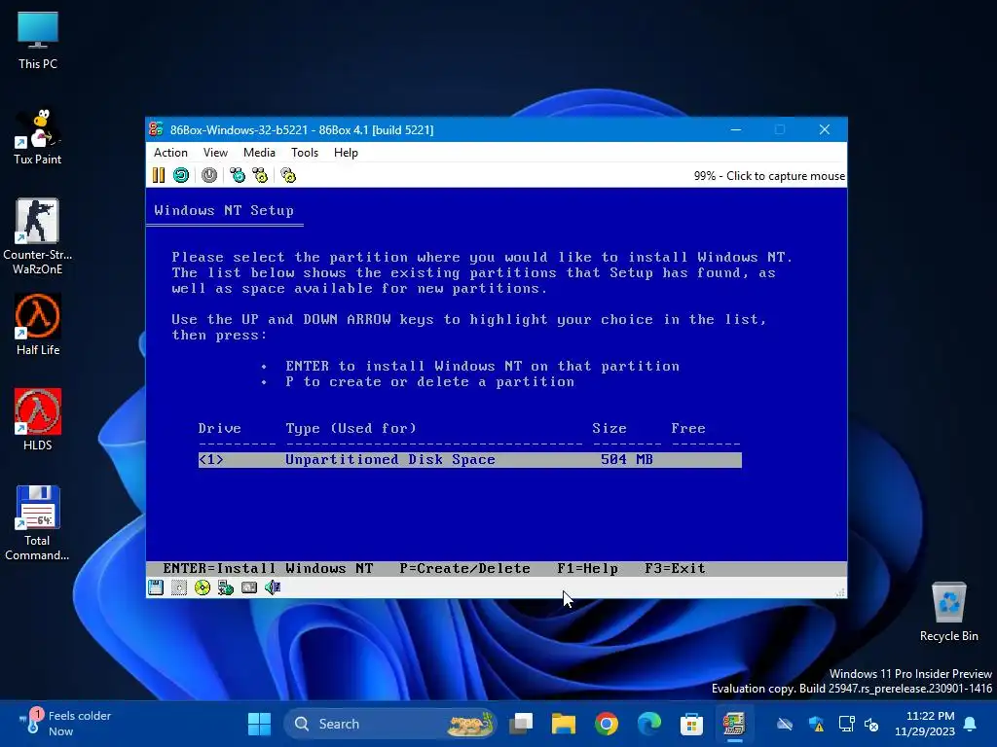This screenshot has height=747, width=997.
Task: Click the floppy disk drive status icon
Action: click(x=156, y=587)
